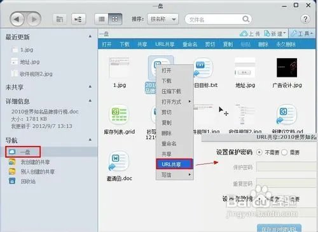Collapse the 导航 section

[x=90, y=139]
